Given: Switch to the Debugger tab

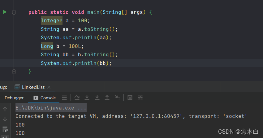Looking at the screenshot, I should pos(14,98).
